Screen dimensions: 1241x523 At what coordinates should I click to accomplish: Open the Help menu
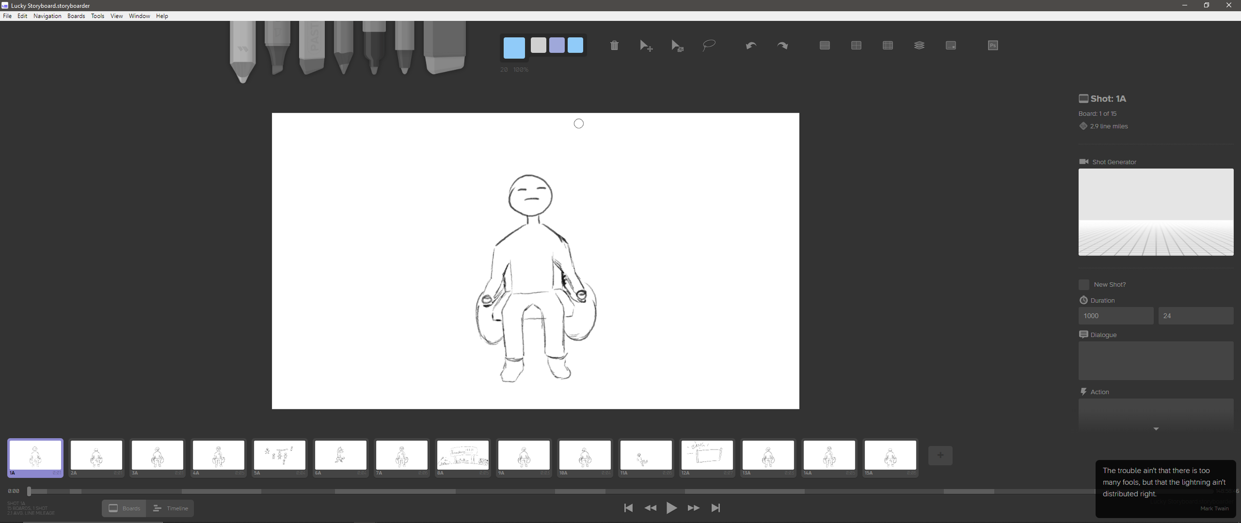(162, 16)
